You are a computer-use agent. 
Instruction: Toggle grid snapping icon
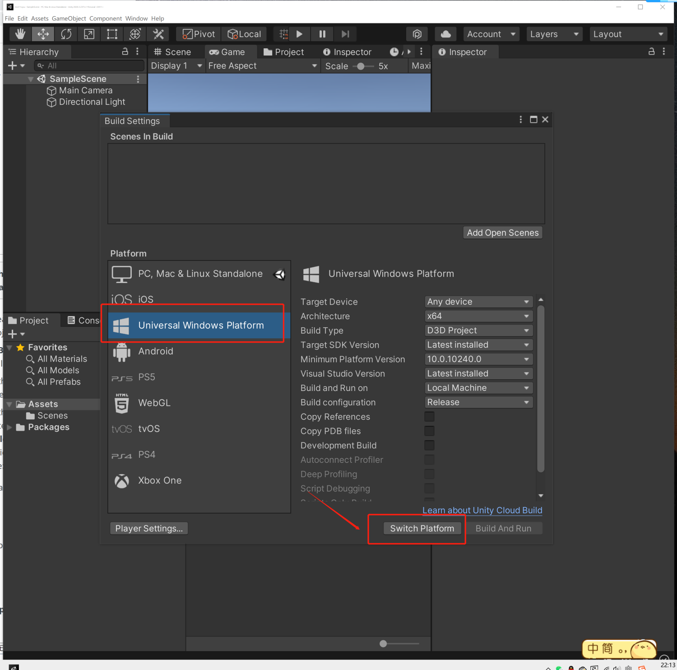(x=283, y=34)
